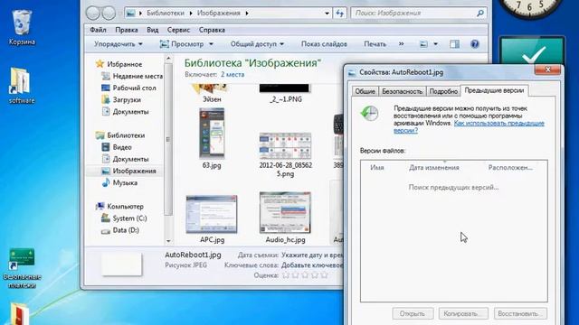Open Recent Places (Недавние места)

[x=133, y=76]
